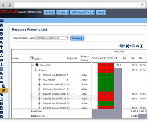Click the info icon beside Steve Chin
This screenshot has height=122, width=148.
tap(37, 65)
